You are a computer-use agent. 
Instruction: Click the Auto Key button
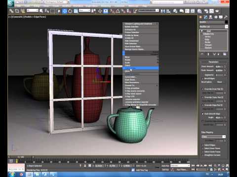[x=165, y=166]
